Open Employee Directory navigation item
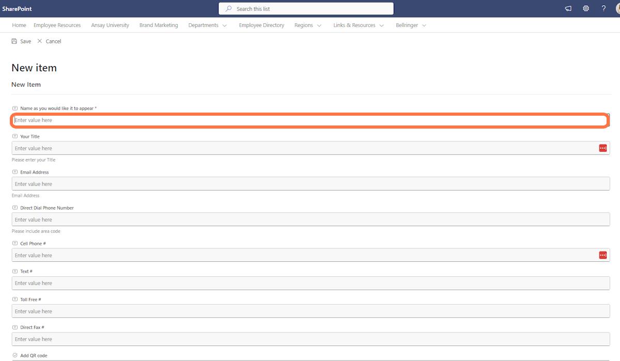Screen dimensions: 620x361 point(261,25)
